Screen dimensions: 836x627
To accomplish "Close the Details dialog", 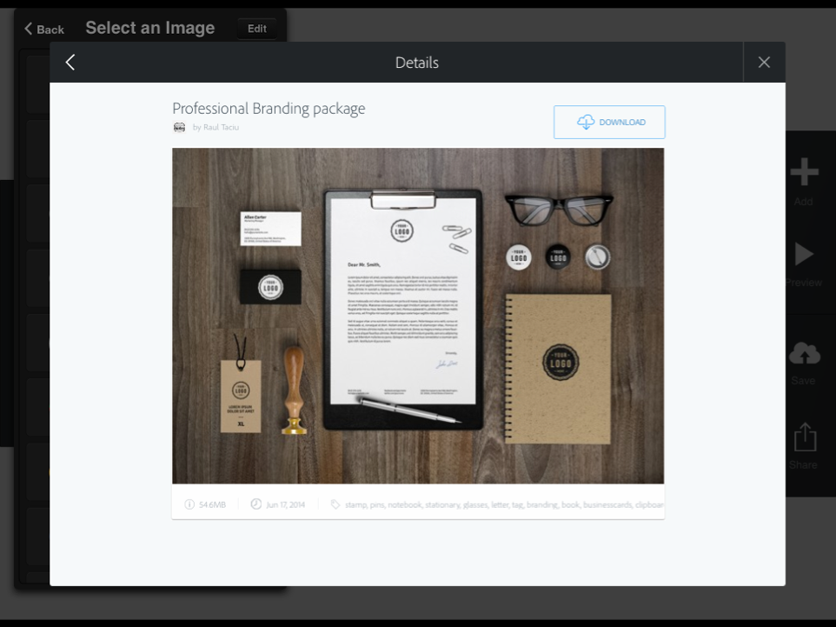I will pyautogui.click(x=764, y=62).
